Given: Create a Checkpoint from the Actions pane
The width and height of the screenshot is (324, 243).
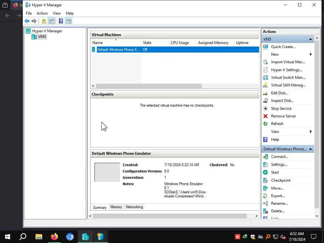Looking at the screenshot, I should tap(281, 180).
